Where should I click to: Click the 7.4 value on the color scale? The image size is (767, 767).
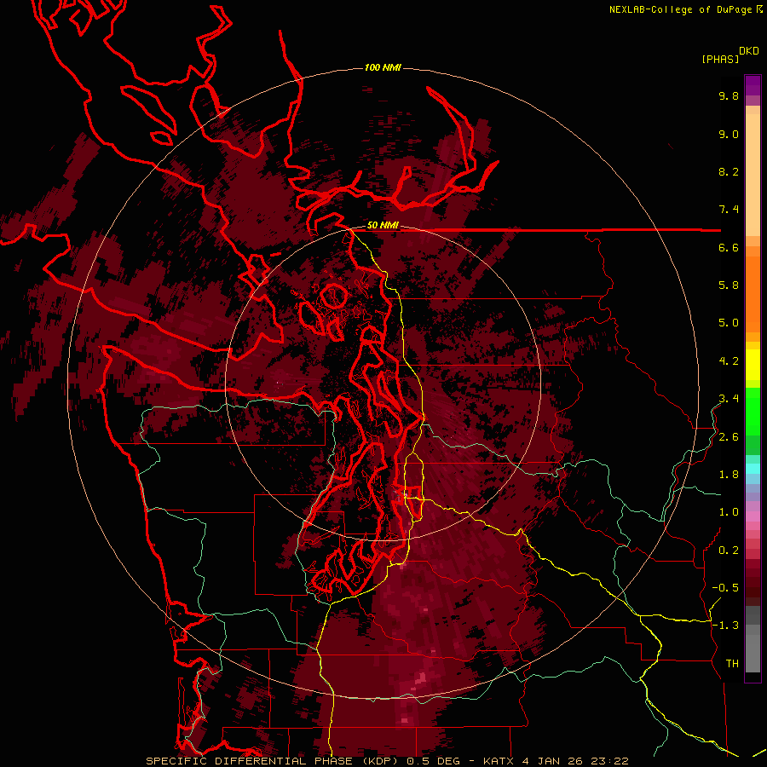tap(729, 210)
